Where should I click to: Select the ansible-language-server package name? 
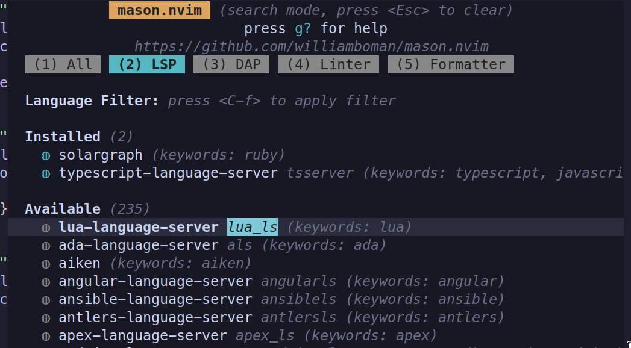pos(155,300)
